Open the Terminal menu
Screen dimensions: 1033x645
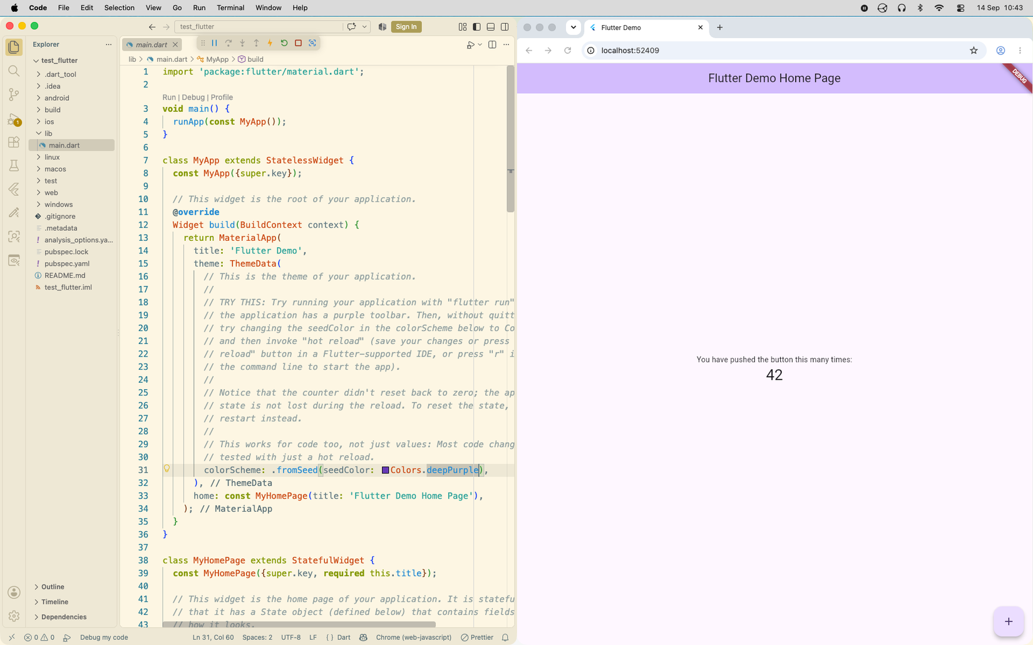[230, 8]
